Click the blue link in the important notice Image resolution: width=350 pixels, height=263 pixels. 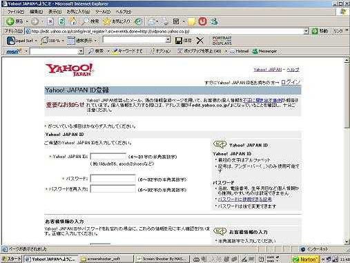point(262,100)
